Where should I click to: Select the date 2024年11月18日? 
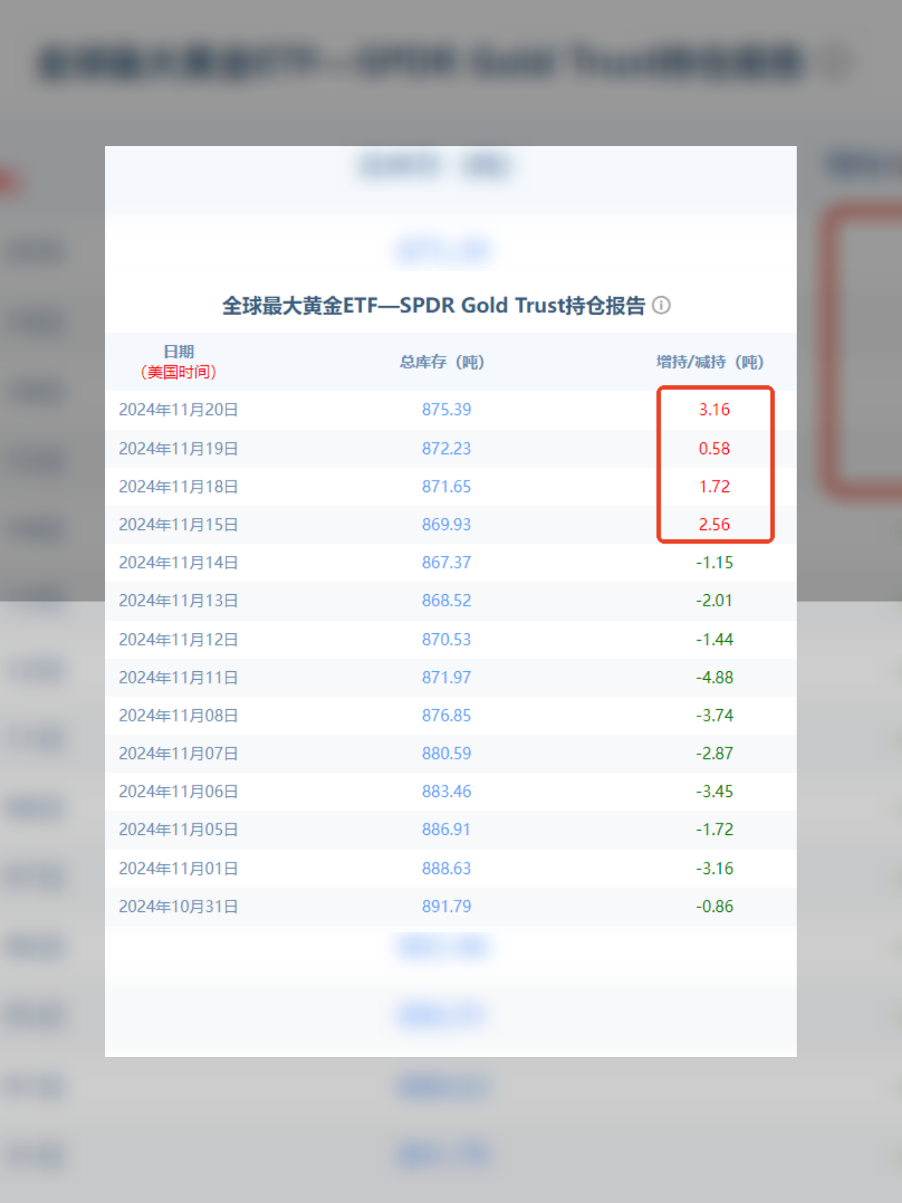(x=179, y=487)
